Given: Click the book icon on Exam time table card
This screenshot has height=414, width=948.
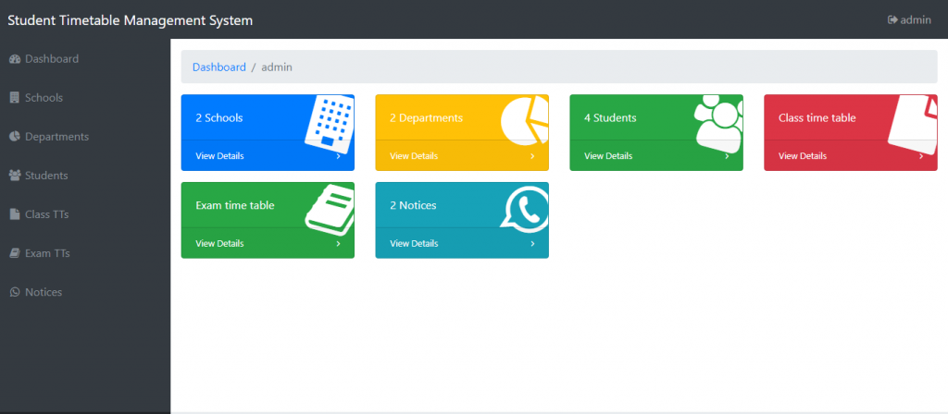Looking at the screenshot, I should (x=331, y=209).
